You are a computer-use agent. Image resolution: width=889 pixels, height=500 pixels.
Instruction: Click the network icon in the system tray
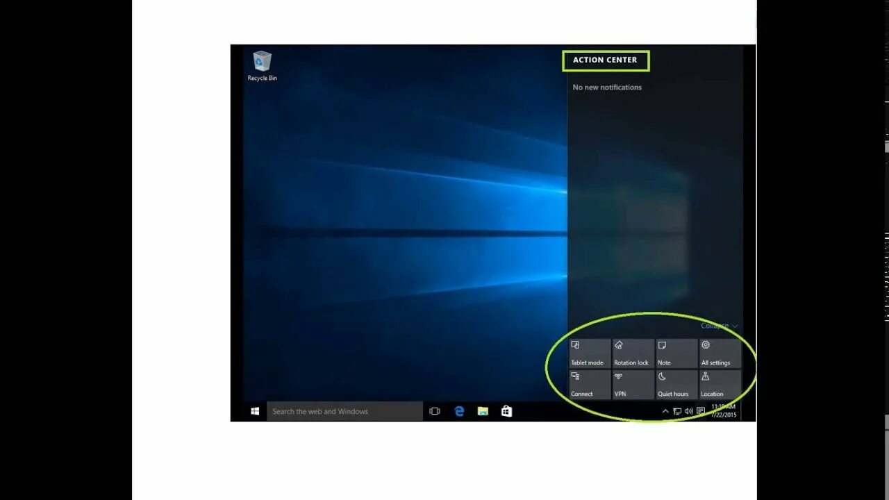coord(677,411)
